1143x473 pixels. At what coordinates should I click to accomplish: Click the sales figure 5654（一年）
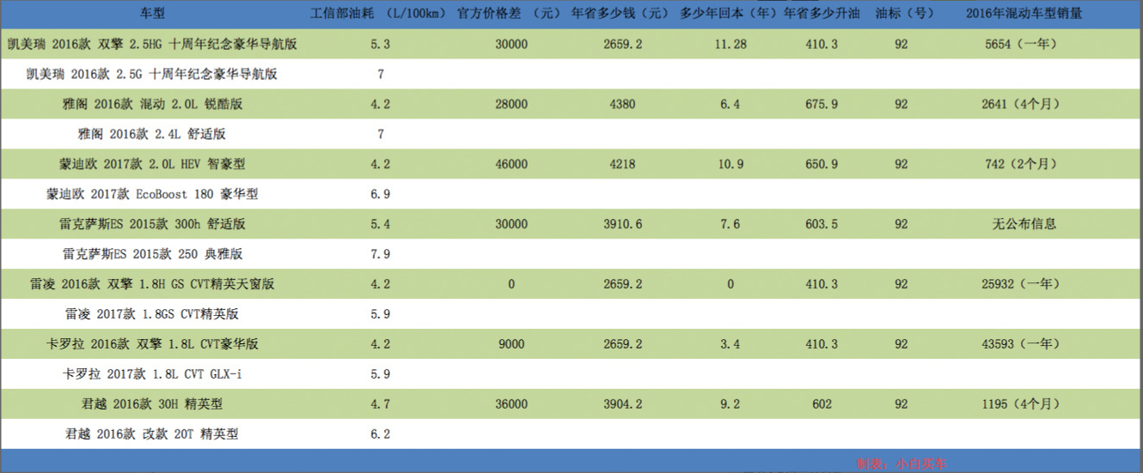tap(1023, 44)
